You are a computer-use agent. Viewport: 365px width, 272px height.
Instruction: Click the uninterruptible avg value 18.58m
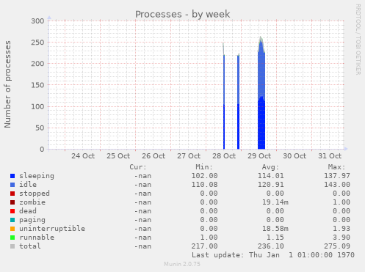point(275,229)
